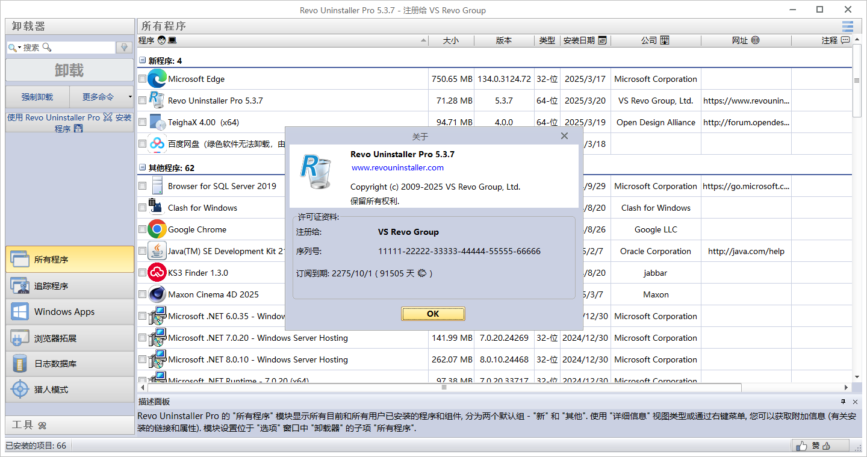This screenshot has width=867, height=457.
Task: Sort by the 类型 column header
Action: tap(547, 40)
